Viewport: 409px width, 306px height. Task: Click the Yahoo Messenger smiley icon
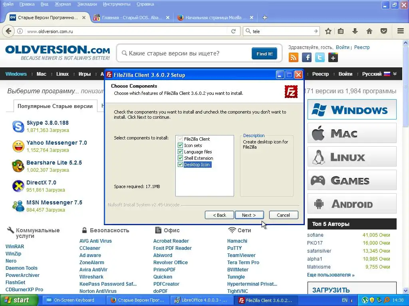tap(18, 146)
